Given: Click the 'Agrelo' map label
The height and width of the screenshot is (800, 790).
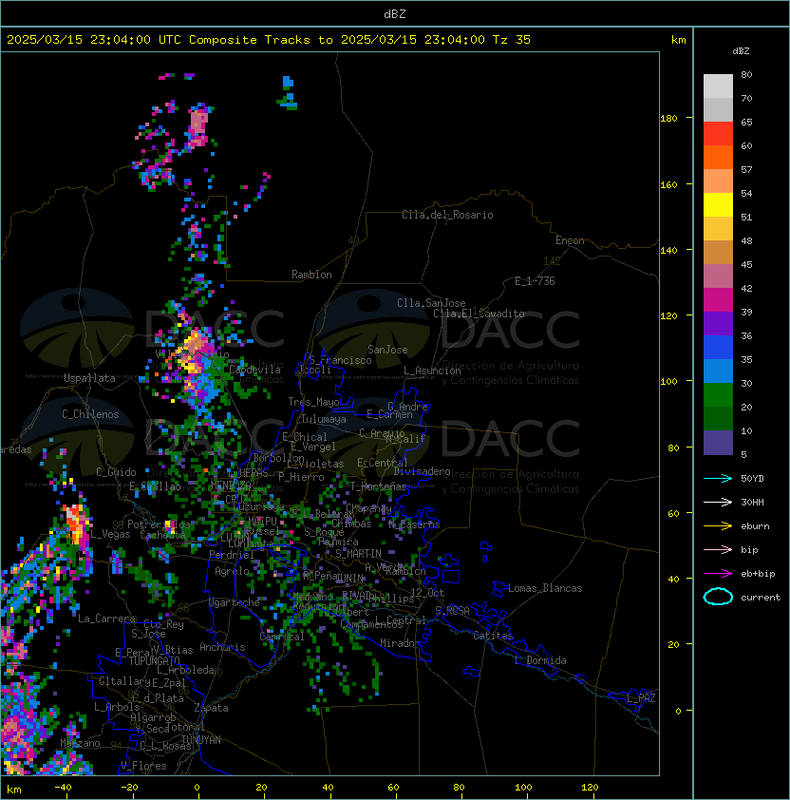Looking at the screenshot, I should [232, 571].
